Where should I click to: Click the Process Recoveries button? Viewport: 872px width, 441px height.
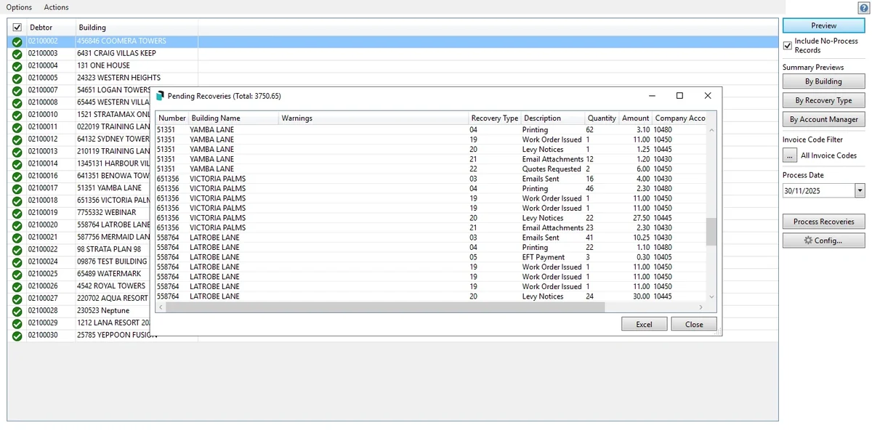tap(824, 222)
